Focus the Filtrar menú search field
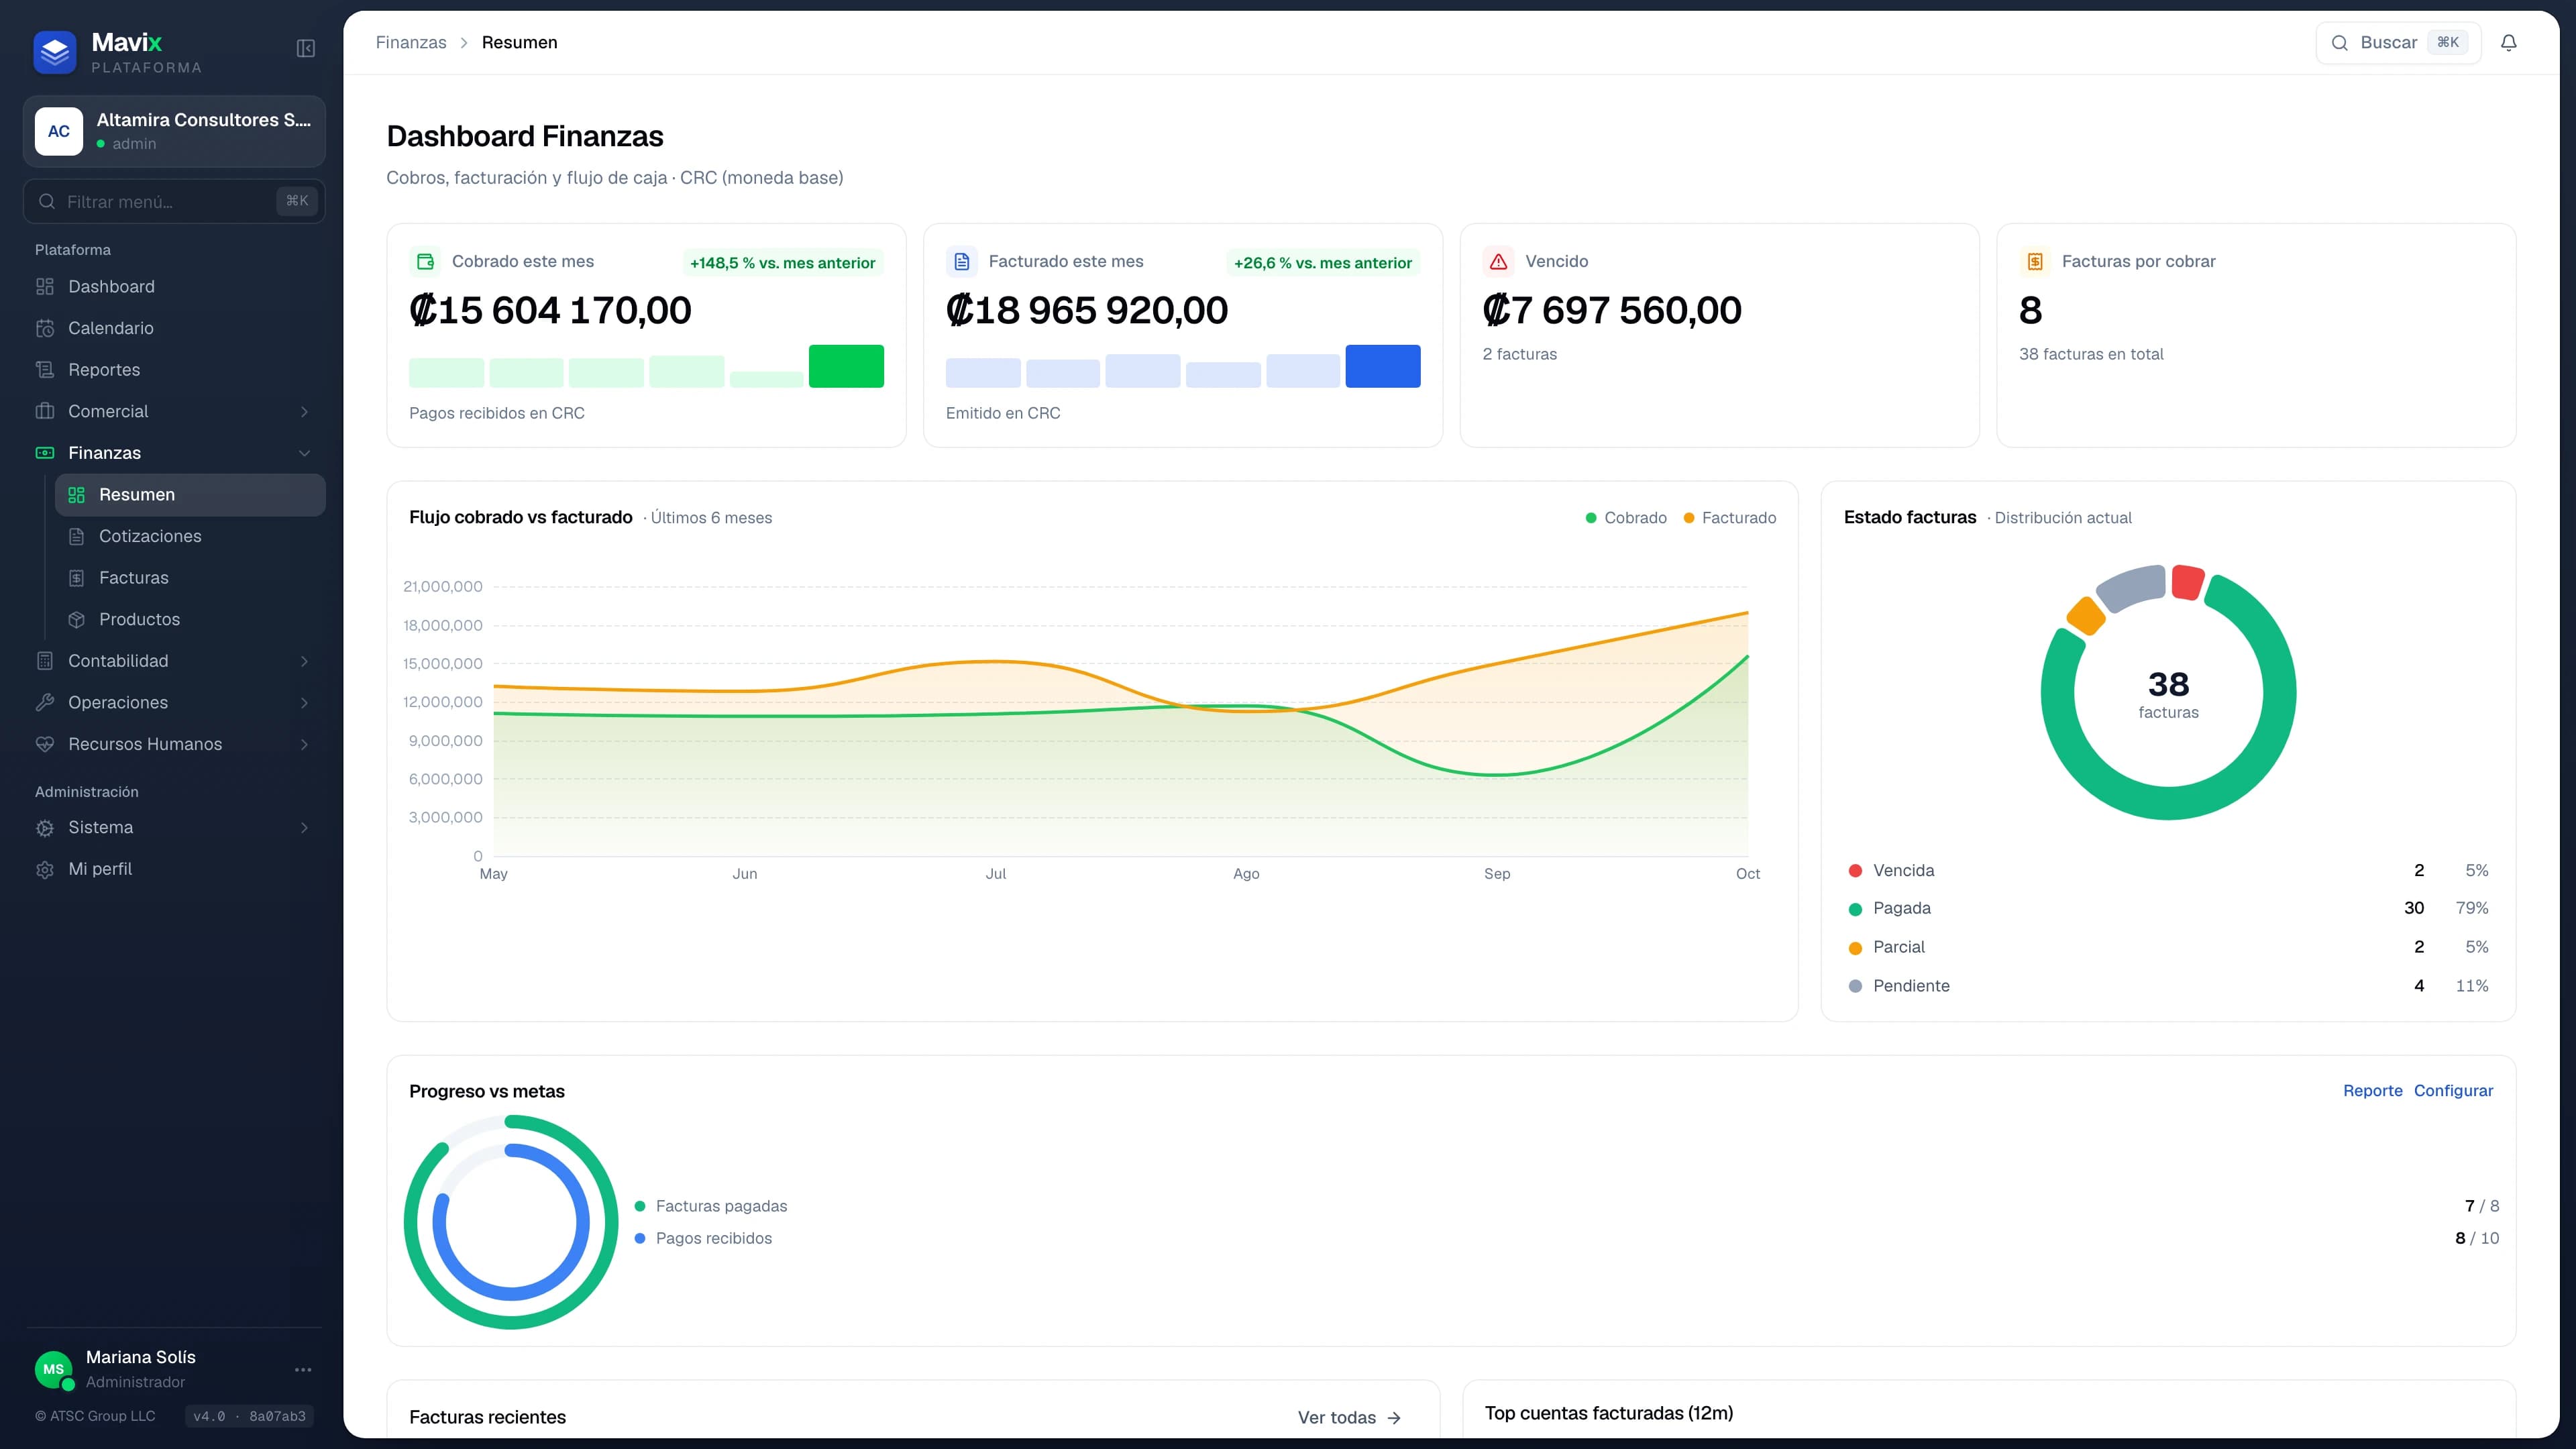Viewport: 2576px width, 1449px height. (x=174, y=202)
